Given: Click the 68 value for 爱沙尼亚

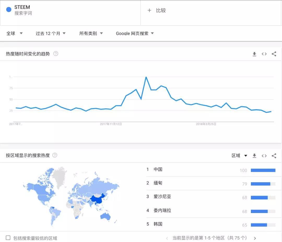Looking at the screenshot, I should coord(245,198).
